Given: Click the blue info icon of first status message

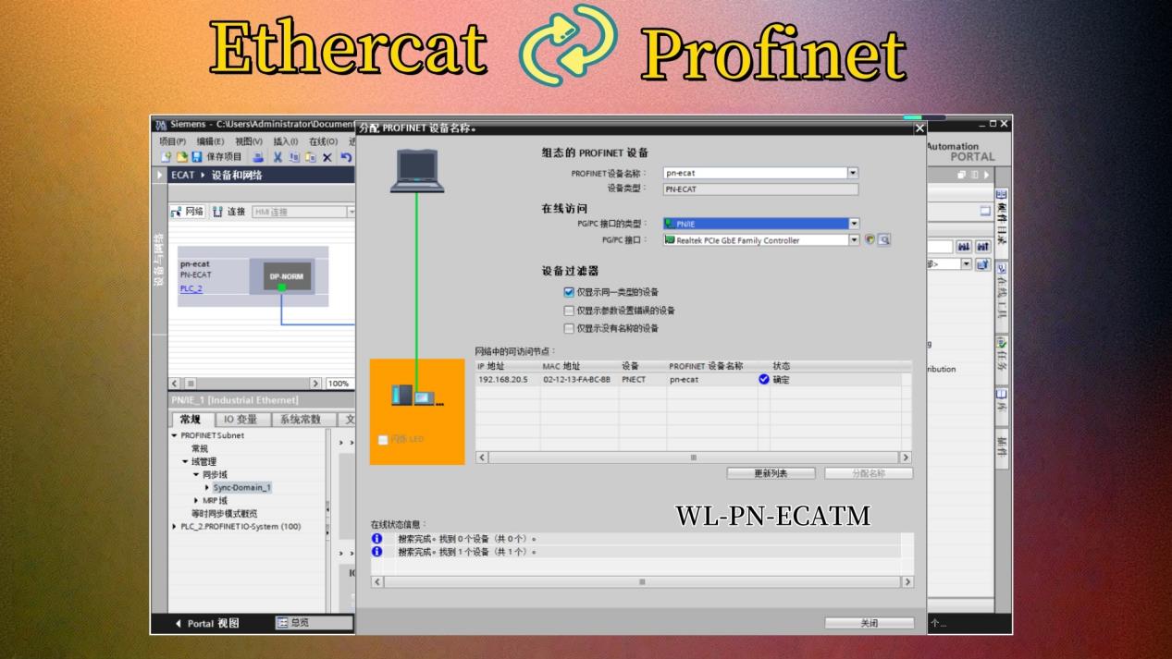Looking at the screenshot, I should click(377, 539).
